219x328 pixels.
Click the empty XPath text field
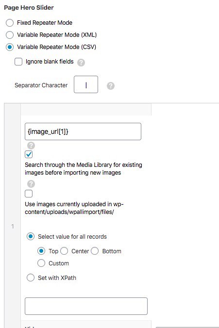(86, 306)
